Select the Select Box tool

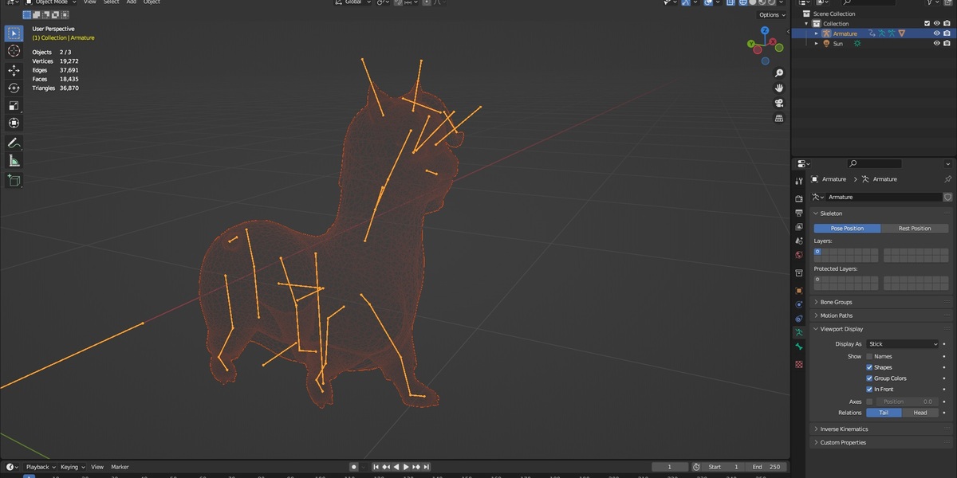tap(14, 33)
